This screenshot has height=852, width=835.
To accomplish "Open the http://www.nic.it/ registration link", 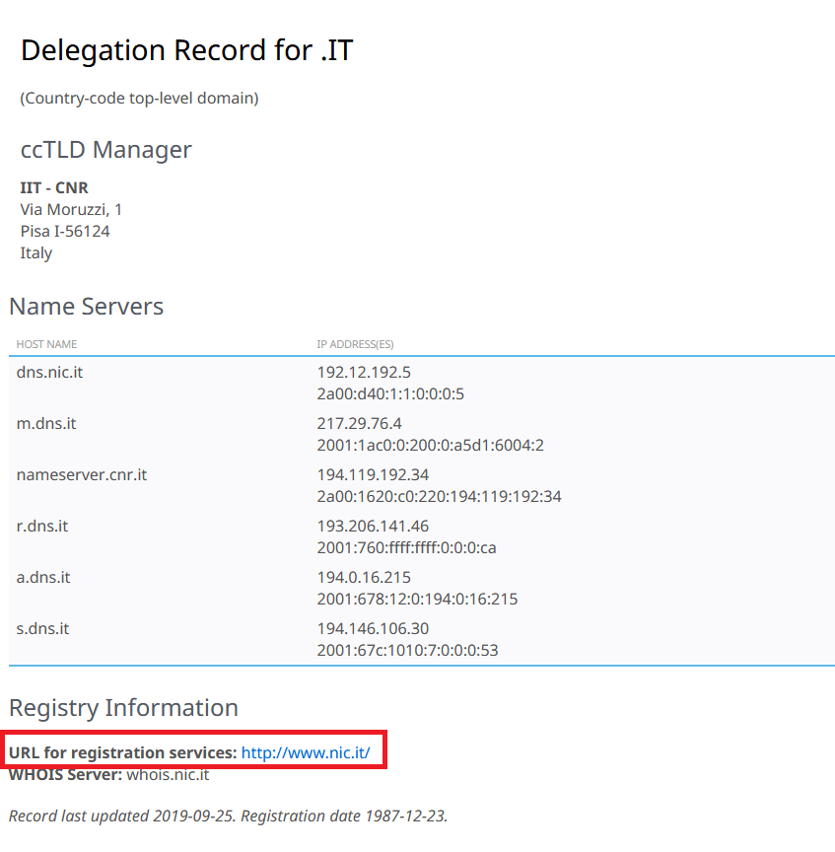I will point(306,752).
